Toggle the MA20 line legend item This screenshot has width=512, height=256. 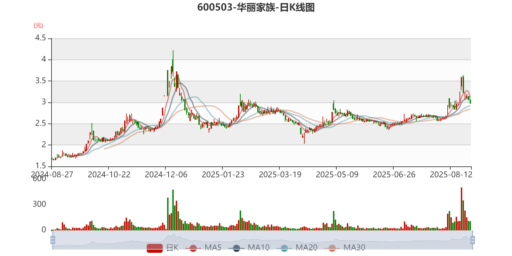[x=297, y=248]
